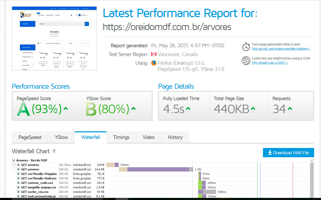Click the 'GET css?family=Raleway' request name
The width and height of the screenshot is (321, 200).
coord(39,178)
